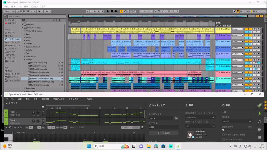This screenshot has width=267, height=150.
Task: Open the プロジェクト menu in Synthesizer V
Action: [x=59, y=99]
